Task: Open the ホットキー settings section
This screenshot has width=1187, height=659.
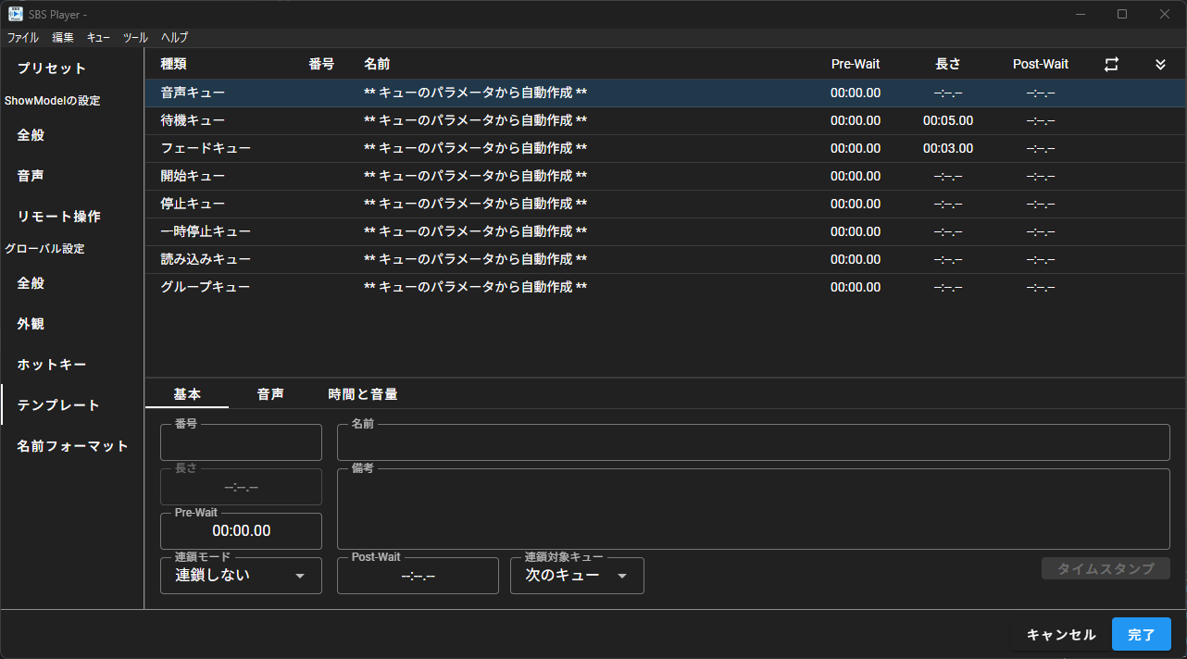Action: click(x=50, y=364)
